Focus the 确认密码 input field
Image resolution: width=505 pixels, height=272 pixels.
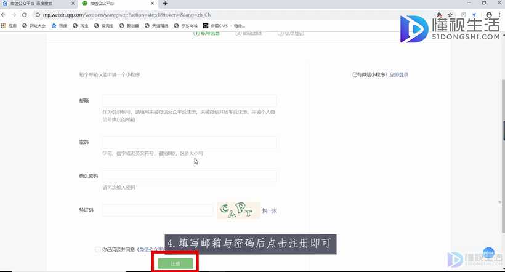pyautogui.click(x=189, y=177)
